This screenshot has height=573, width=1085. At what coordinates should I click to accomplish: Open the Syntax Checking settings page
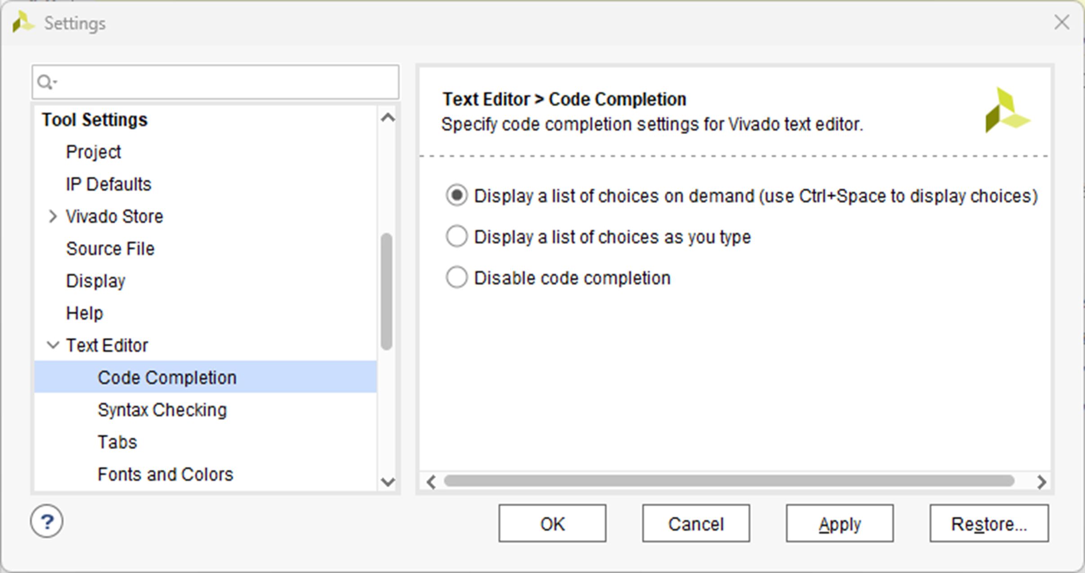(x=162, y=410)
